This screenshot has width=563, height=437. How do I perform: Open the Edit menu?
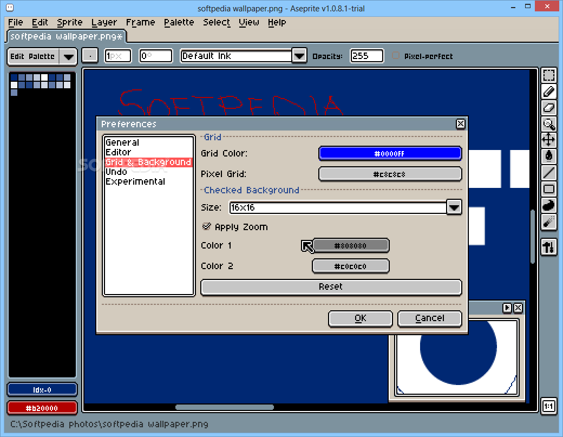click(x=40, y=22)
